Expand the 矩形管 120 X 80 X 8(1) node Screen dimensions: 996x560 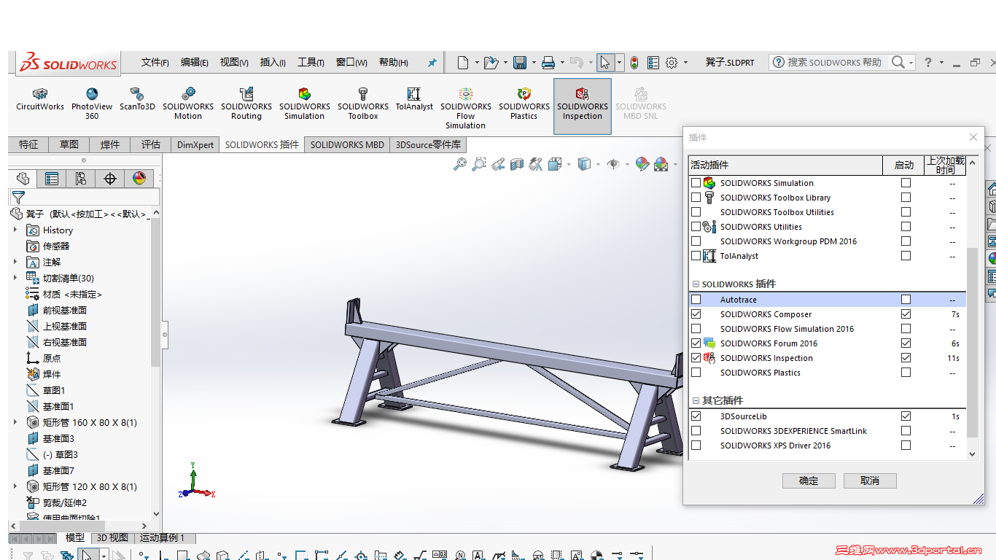(15, 487)
